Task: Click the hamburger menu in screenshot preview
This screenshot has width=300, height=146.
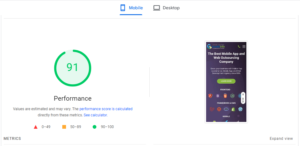Action: [244, 47]
